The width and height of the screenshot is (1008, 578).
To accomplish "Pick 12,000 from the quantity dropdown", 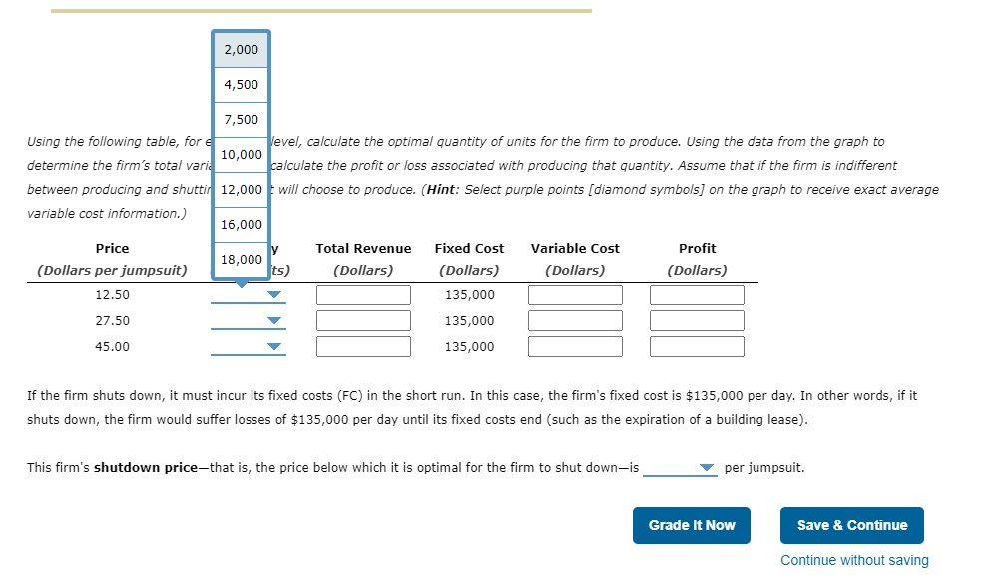I will tap(241, 189).
